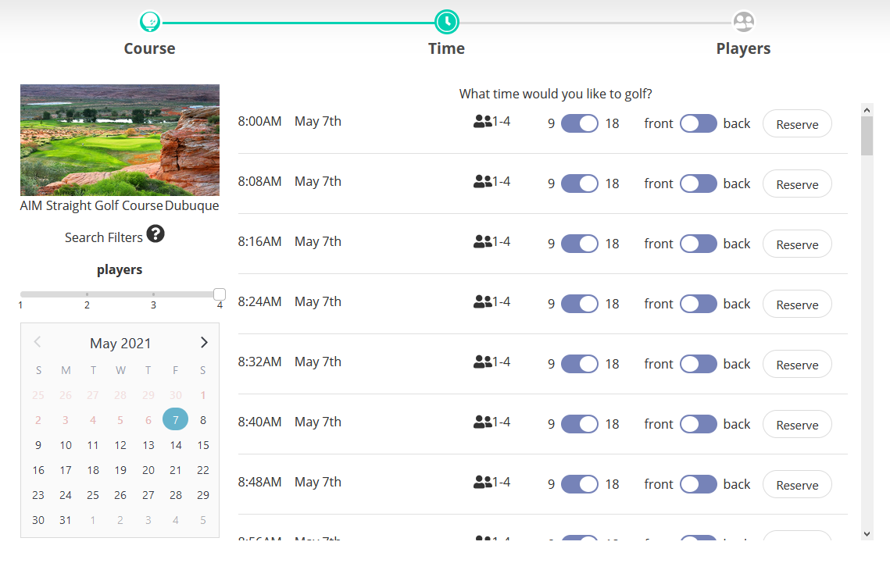890x563 pixels.
Task: Toggle front/back switch for 8:32AM
Action: coord(699,364)
